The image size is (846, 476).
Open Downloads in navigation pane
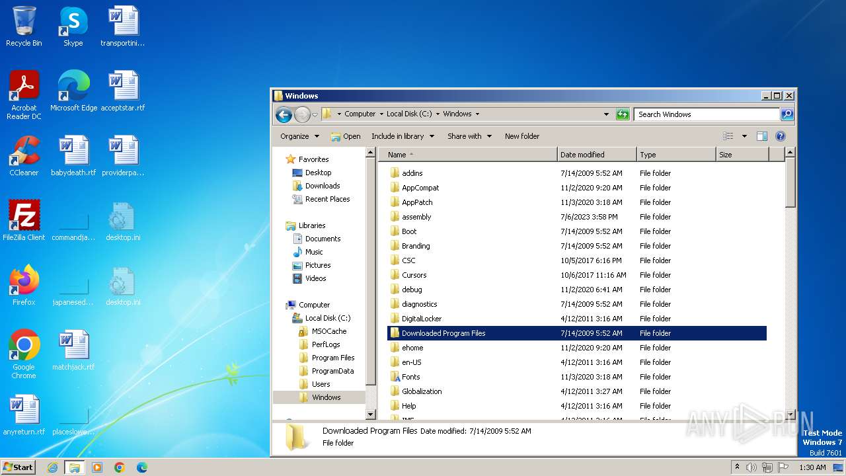(323, 186)
